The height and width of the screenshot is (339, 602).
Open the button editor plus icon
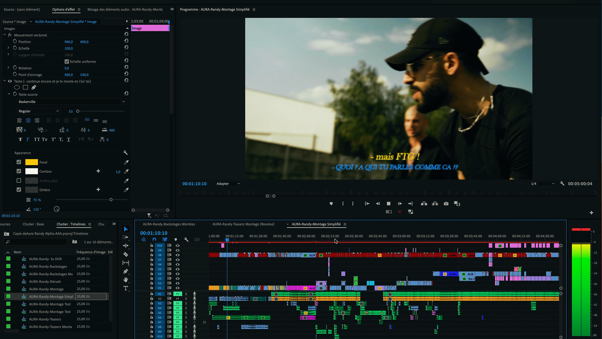click(x=591, y=213)
